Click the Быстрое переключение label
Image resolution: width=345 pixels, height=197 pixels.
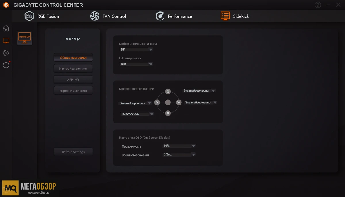pyautogui.click(x=136, y=89)
